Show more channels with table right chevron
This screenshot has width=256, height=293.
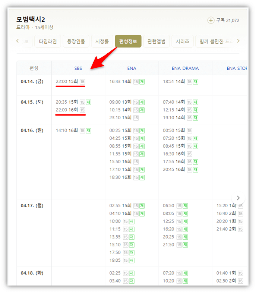[x=238, y=198]
